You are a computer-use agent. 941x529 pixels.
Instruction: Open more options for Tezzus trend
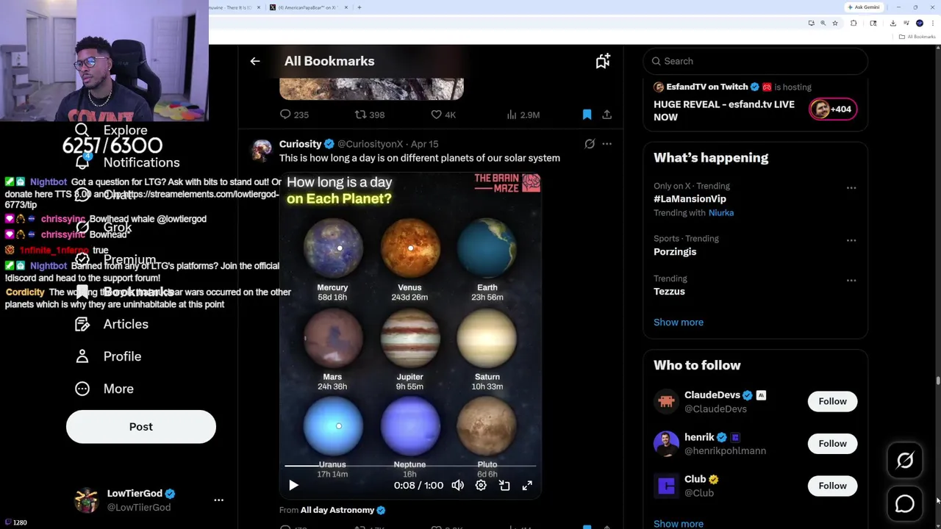851,281
